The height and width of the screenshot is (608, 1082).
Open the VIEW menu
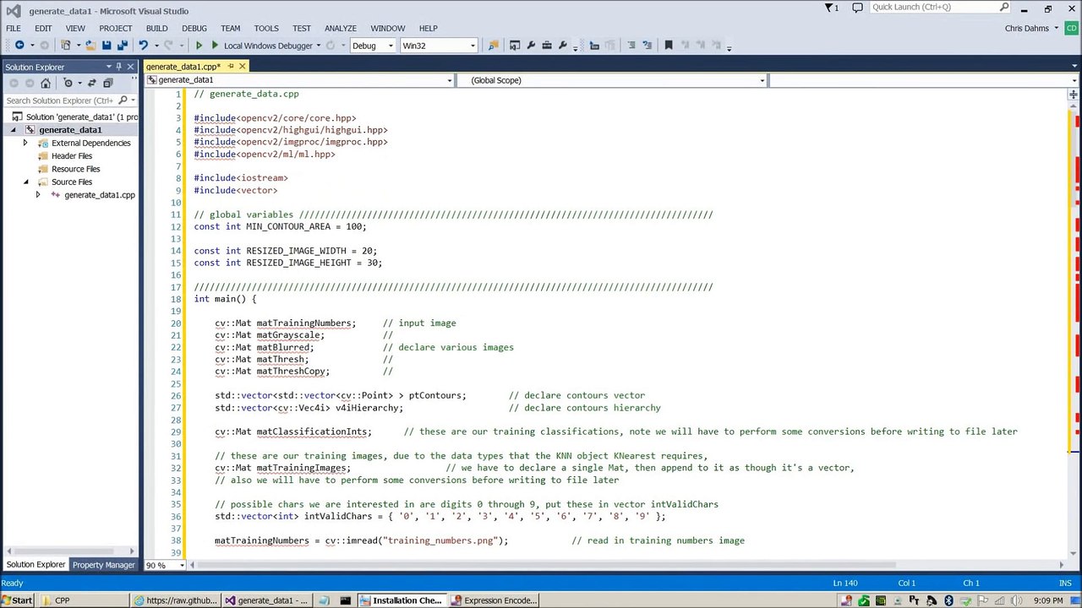tap(75, 28)
